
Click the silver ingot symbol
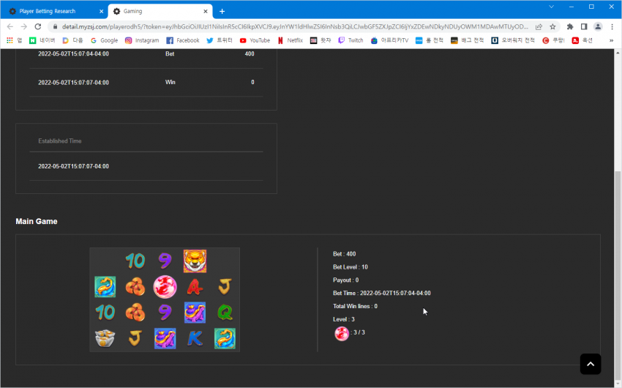pos(105,338)
